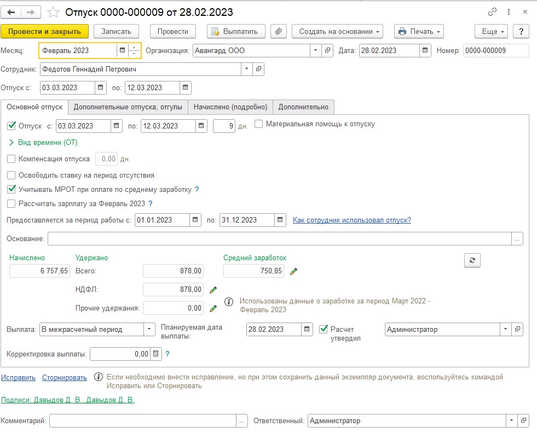Open the calculator in Корректировка выплаты field

click(156, 354)
